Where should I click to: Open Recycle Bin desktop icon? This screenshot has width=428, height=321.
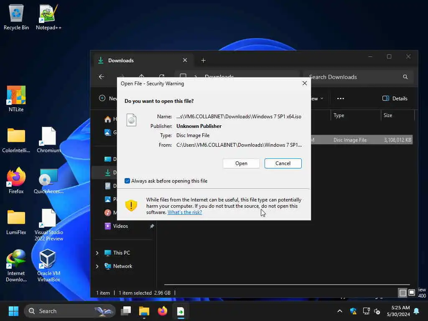pyautogui.click(x=16, y=17)
